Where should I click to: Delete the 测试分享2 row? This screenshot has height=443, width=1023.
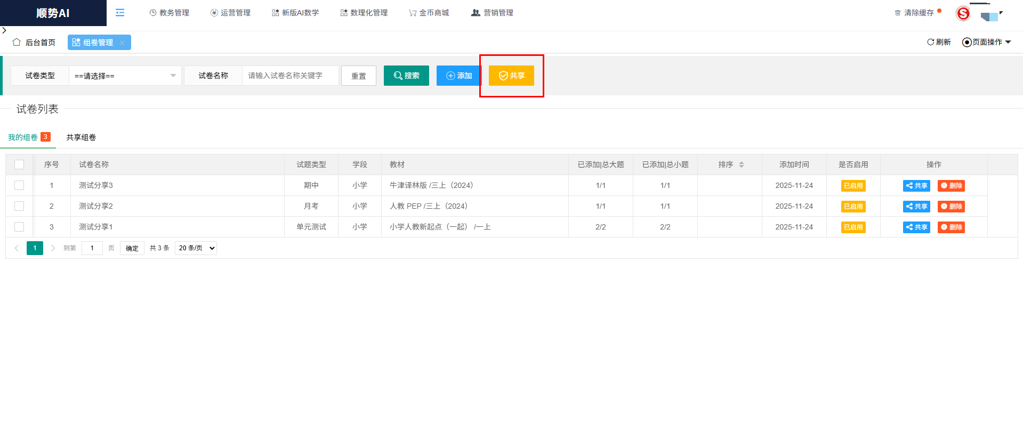951,207
